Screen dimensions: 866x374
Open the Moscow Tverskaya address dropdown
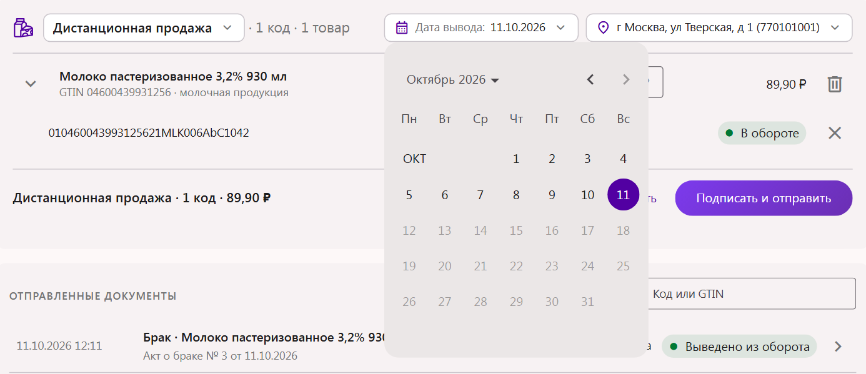tap(719, 28)
